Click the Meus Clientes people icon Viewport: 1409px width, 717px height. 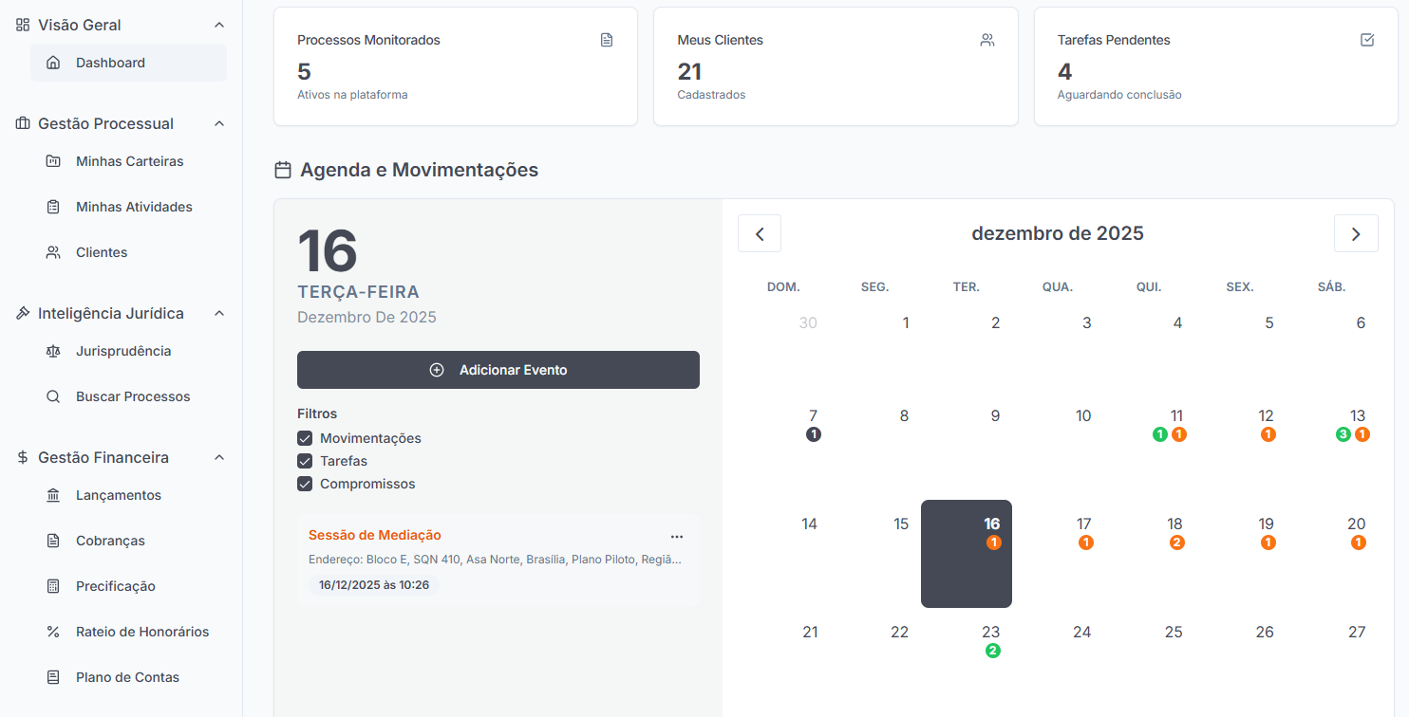tap(987, 40)
